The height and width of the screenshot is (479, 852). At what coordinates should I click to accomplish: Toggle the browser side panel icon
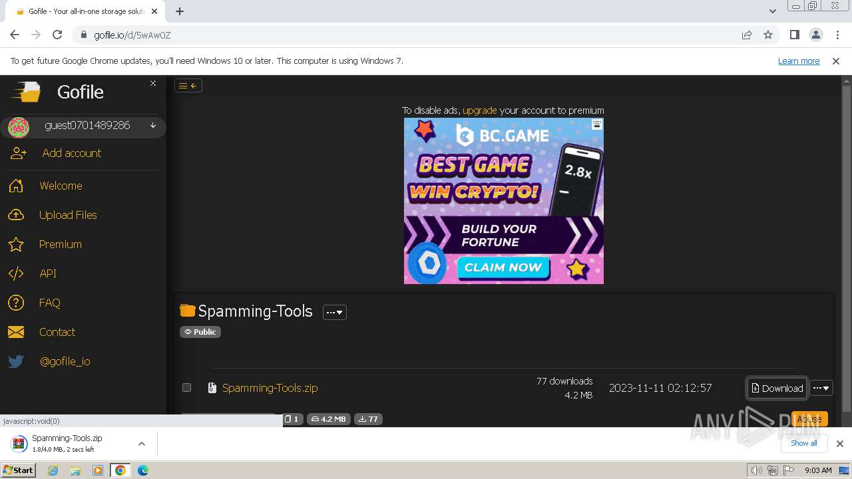coord(794,35)
